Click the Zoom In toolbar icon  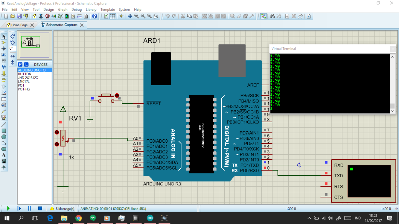point(136,16)
